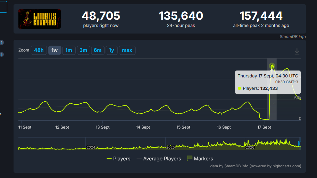Viewport: 317px width, 178px height.
Task: Click the 2024 label in the overview timeline
Action: pyautogui.click(x=91, y=147)
